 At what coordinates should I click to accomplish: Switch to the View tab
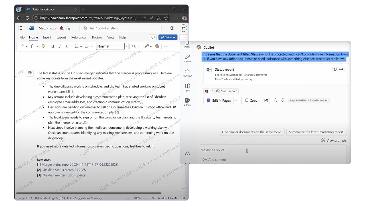tap(111, 37)
